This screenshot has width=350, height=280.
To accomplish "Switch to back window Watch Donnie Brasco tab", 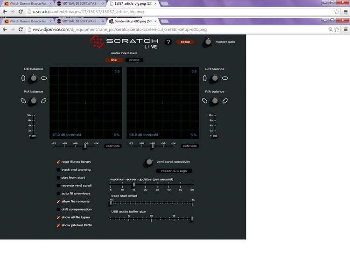I will click(28, 4).
